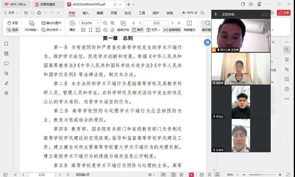Zoom out with the magnifier minus icon

pyautogui.click(x=105, y=23)
